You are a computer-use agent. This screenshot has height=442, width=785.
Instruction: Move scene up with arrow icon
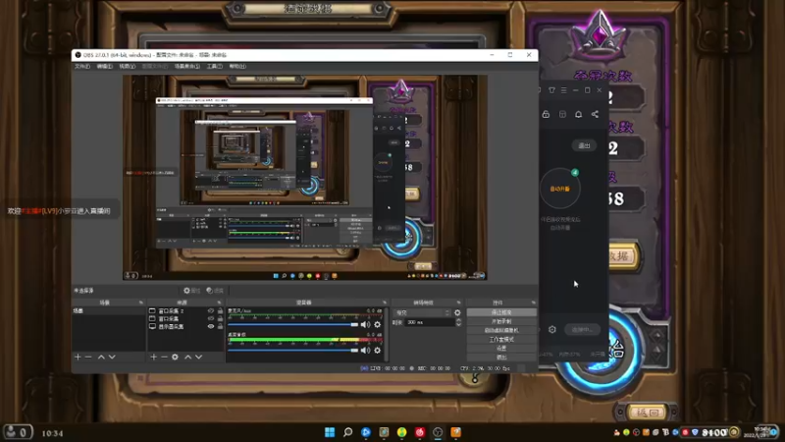tap(101, 357)
